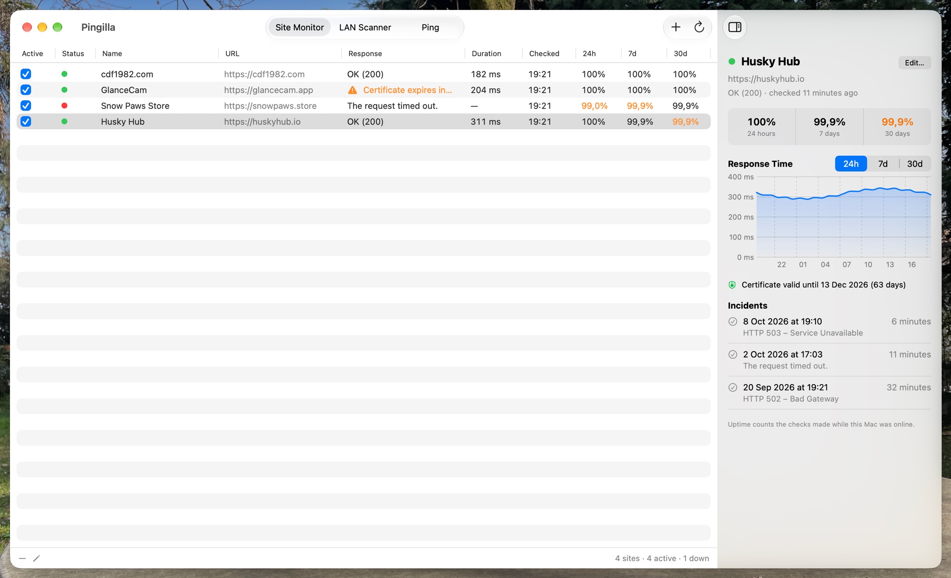Toggle the detail sidebar panel
Image resolution: width=951 pixels, height=578 pixels.
click(x=735, y=27)
